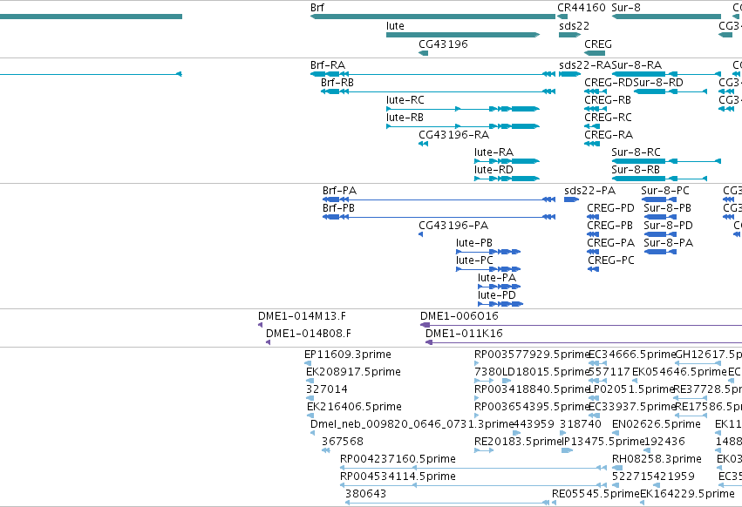The image size is (742, 507).
Task: Click the sds22-RA transcript label
Action: 585,64
